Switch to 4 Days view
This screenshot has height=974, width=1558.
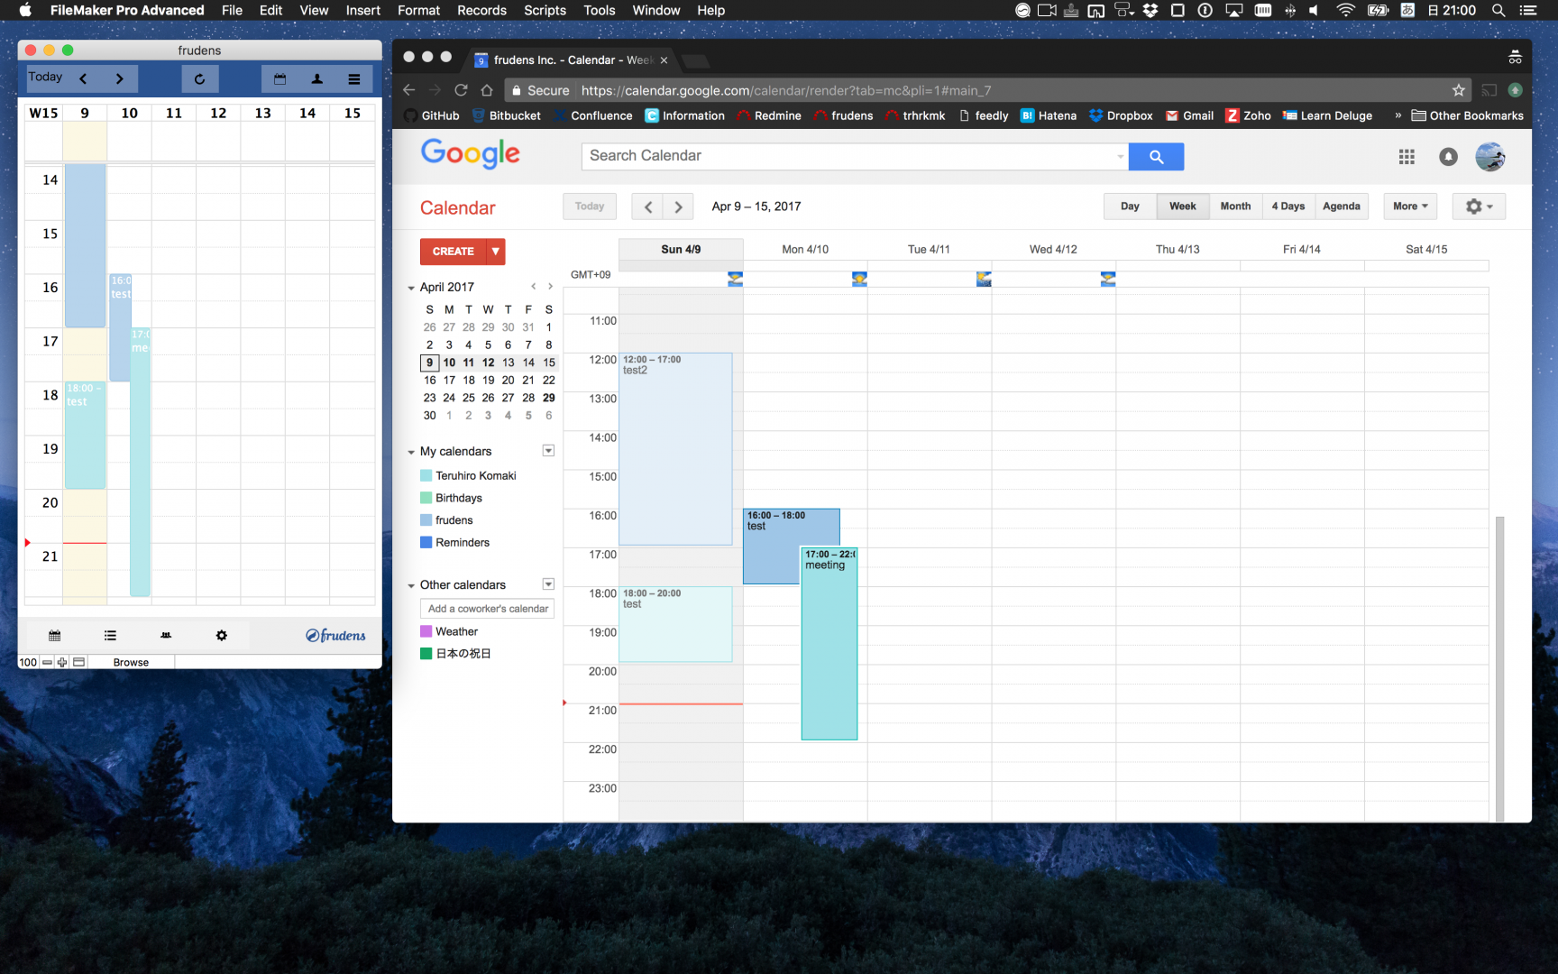click(1288, 207)
